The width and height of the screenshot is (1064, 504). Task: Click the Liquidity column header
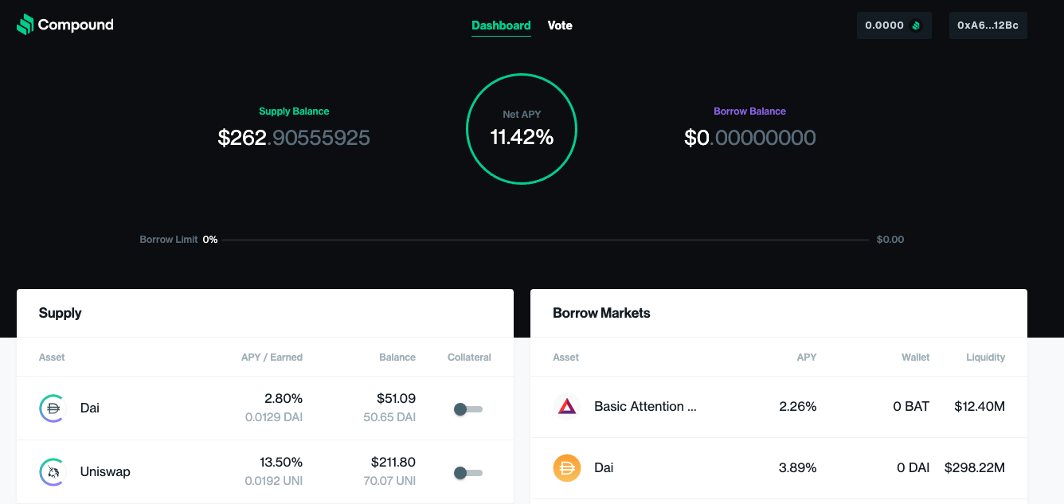(986, 357)
